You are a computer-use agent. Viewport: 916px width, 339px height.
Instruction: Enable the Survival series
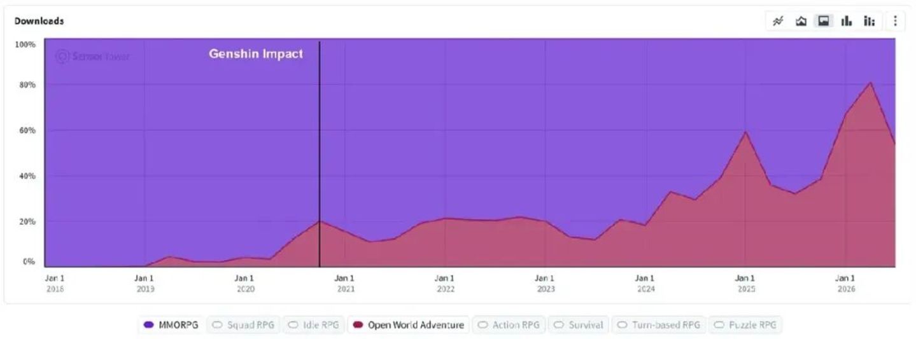coord(578,325)
